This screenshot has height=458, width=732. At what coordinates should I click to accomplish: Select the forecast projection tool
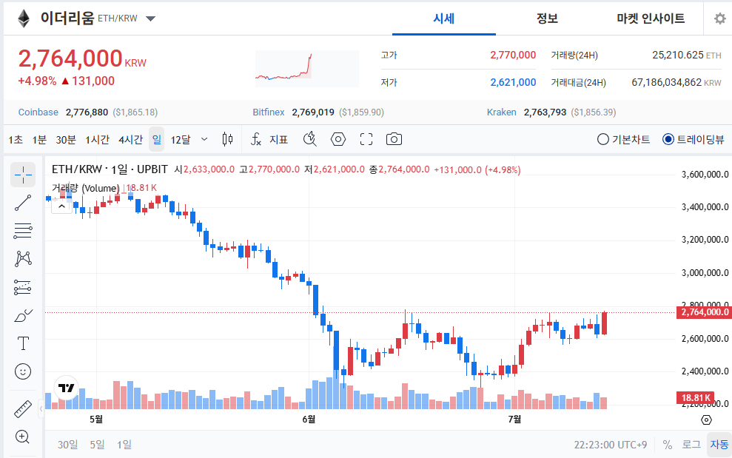click(x=23, y=287)
